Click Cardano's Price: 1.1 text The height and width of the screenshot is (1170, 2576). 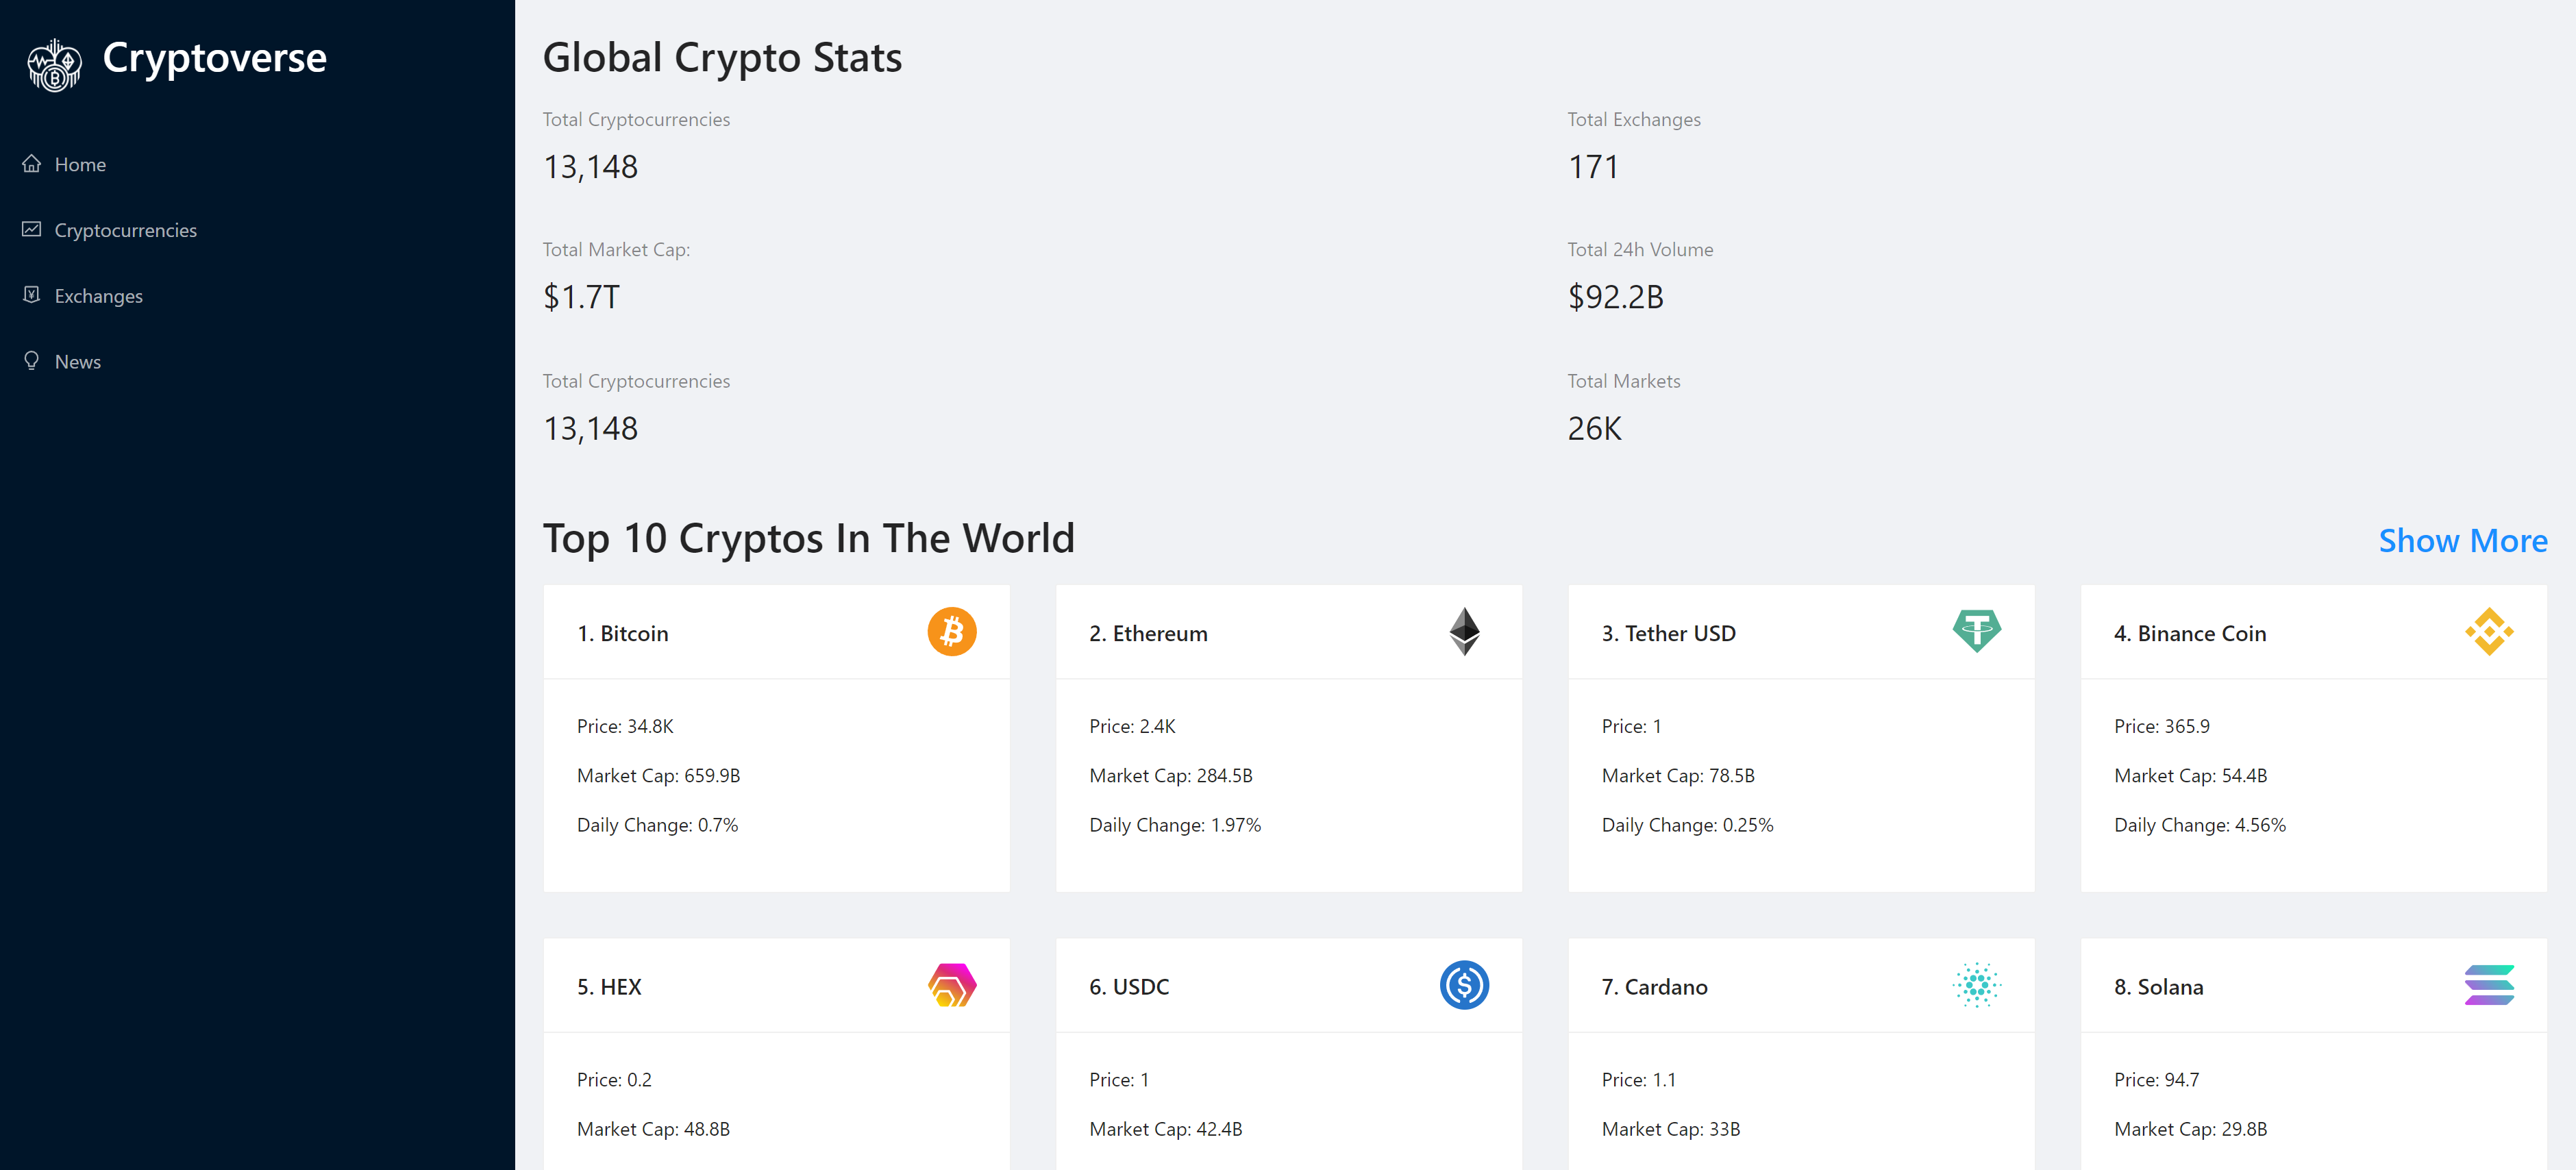pos(1638,1080)
